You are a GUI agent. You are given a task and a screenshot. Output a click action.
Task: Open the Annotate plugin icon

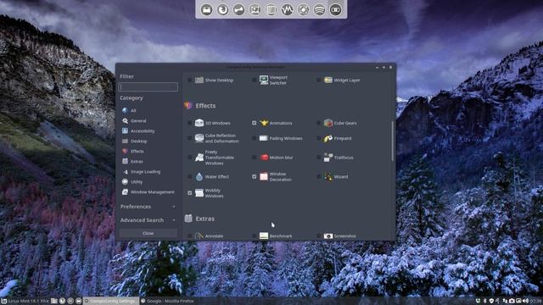tap(199, 236)
